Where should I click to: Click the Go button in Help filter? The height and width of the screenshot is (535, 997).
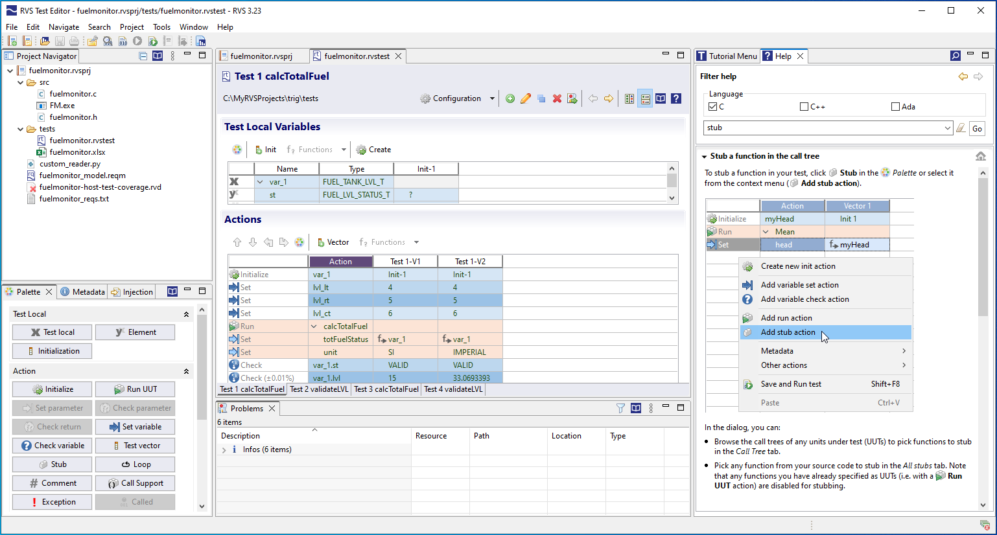coord(977,128)
